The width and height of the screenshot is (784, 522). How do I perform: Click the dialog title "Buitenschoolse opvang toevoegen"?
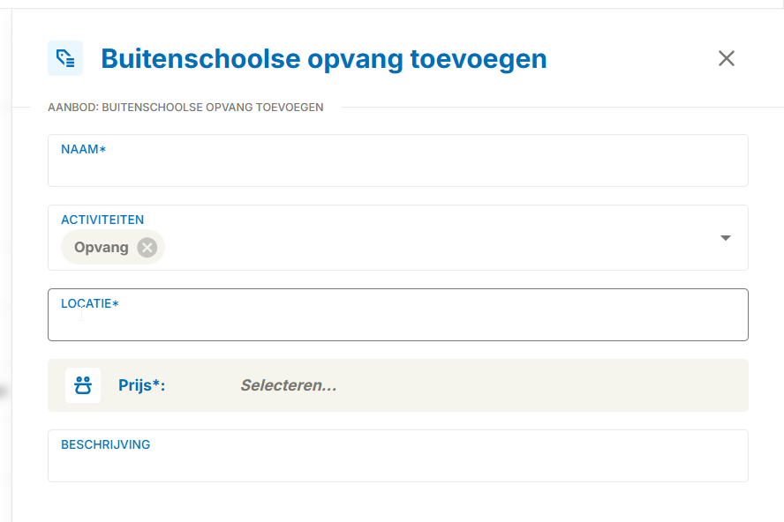[x=323, y=59]
